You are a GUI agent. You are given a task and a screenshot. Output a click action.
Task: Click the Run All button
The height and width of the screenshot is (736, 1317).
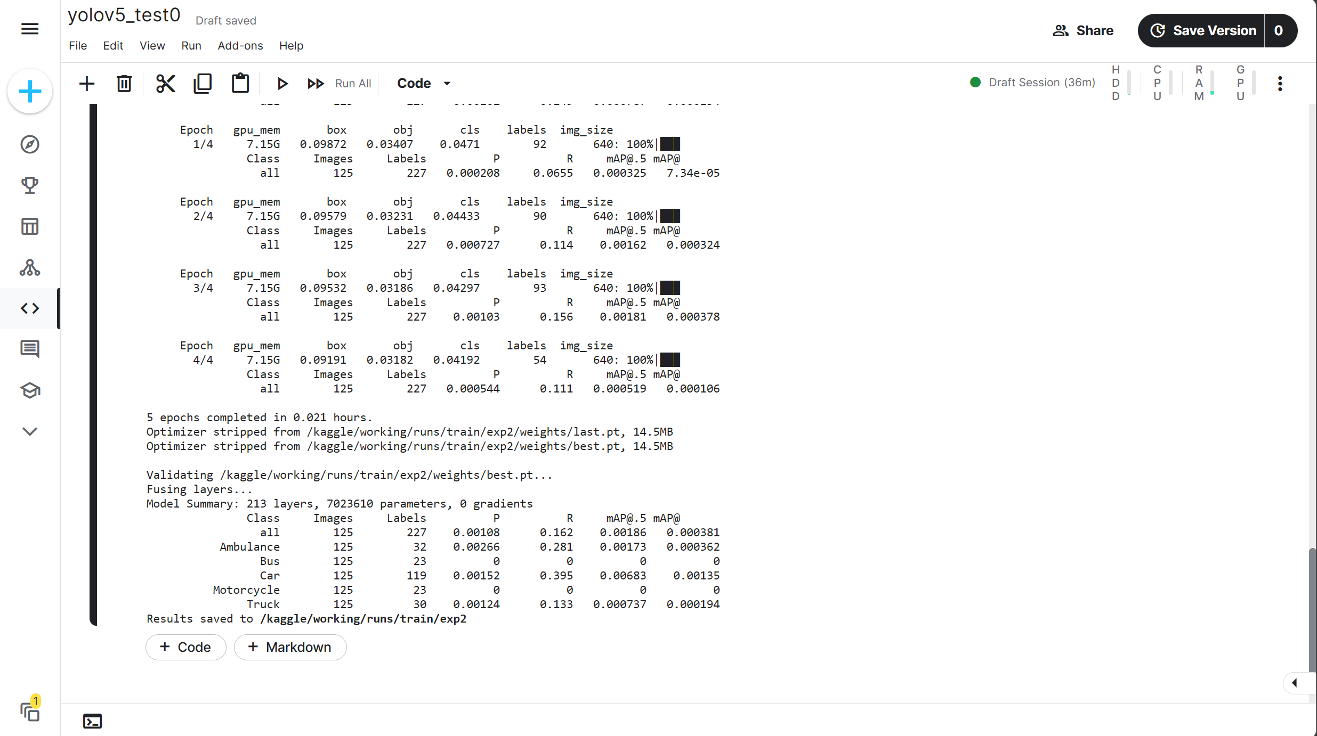[352, 82]
